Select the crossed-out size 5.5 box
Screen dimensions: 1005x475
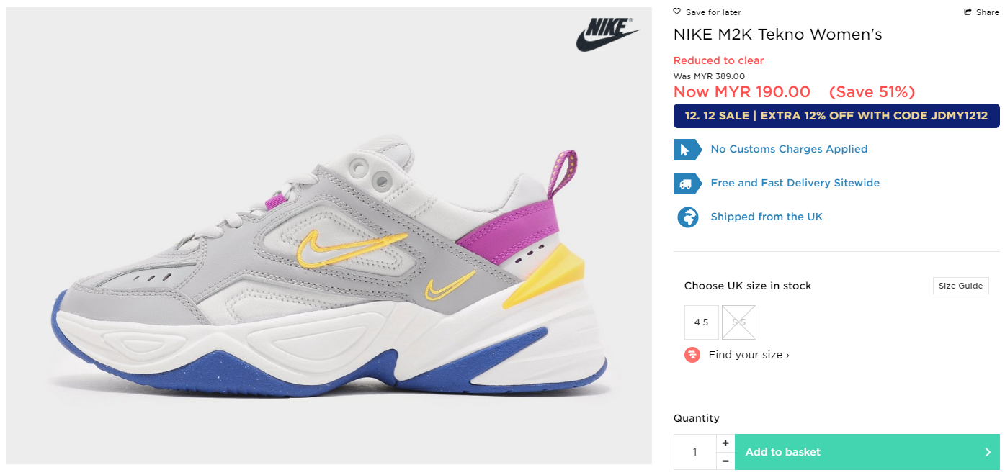pyautogui.click(x=739, y=322)
